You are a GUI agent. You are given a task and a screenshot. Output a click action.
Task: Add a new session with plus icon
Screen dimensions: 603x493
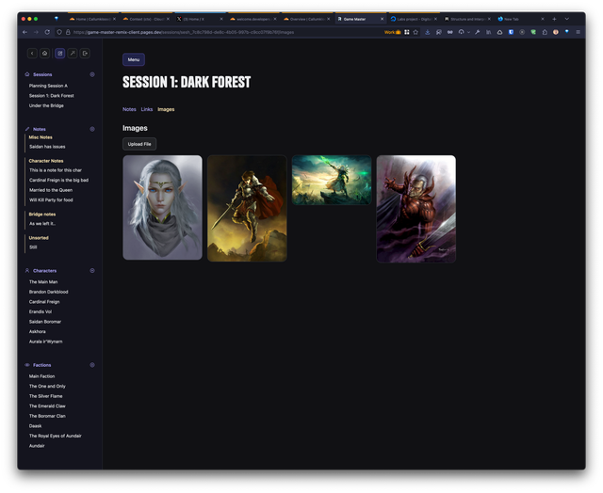(92, 74)
